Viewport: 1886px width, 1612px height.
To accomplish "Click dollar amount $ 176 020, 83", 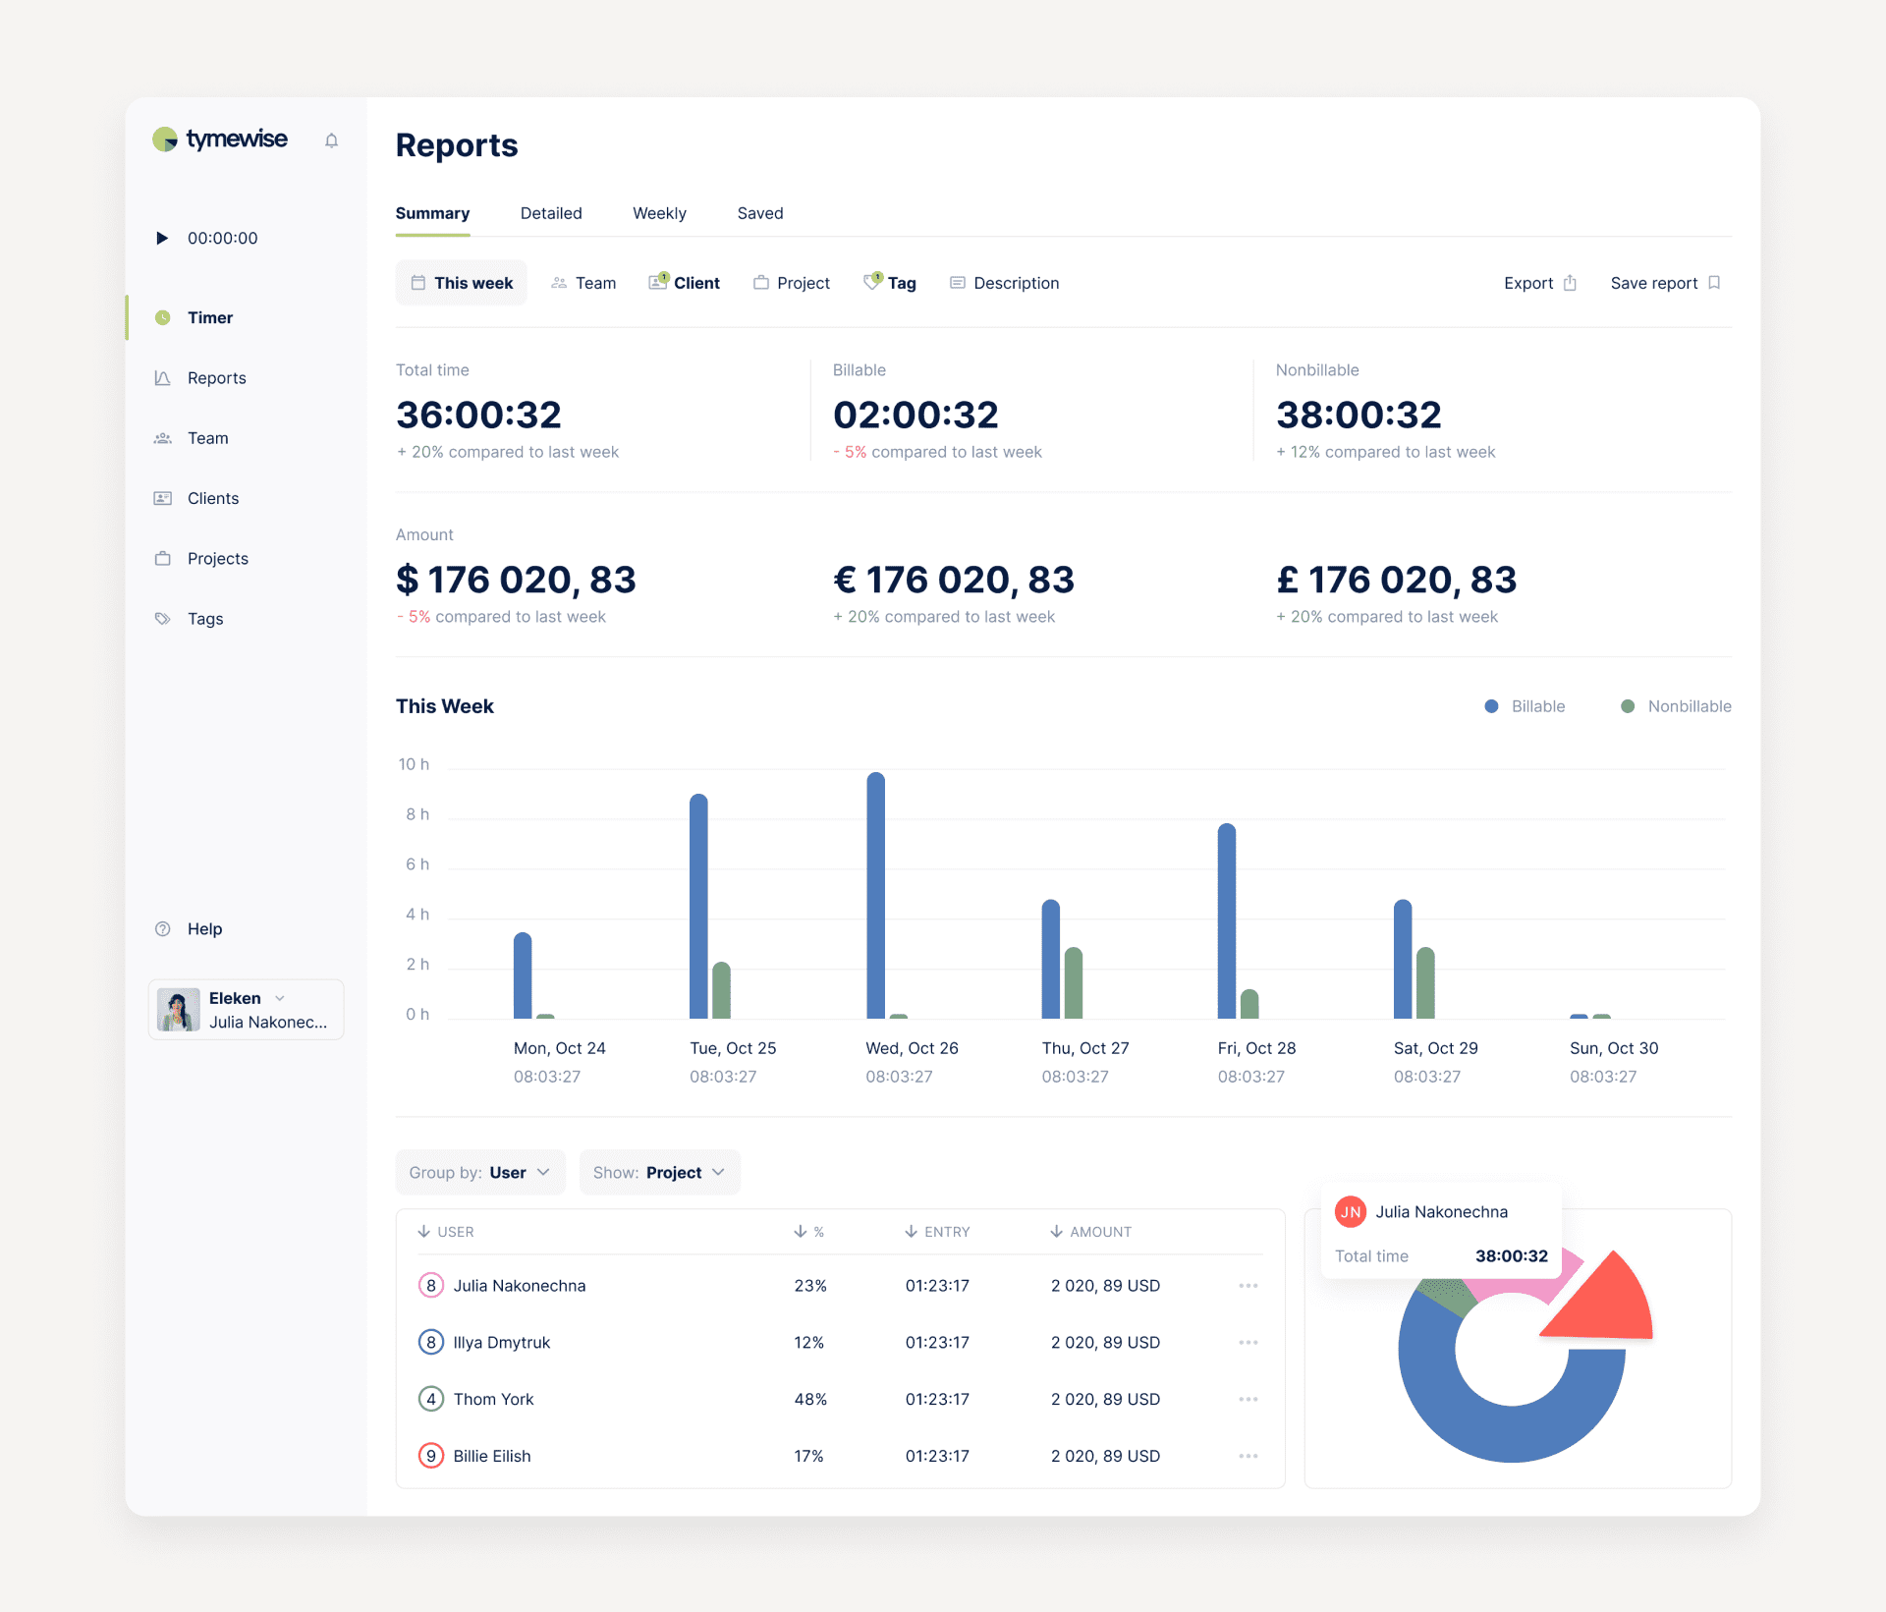I will (x=516, y=580).
